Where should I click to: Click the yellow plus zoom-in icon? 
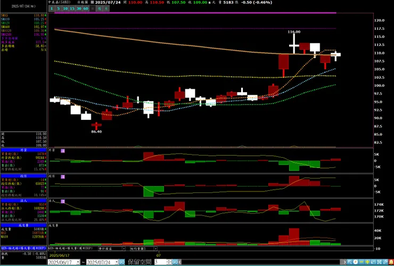click(x=367, y=262)
